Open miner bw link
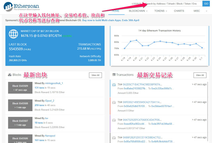 (47, 118)
